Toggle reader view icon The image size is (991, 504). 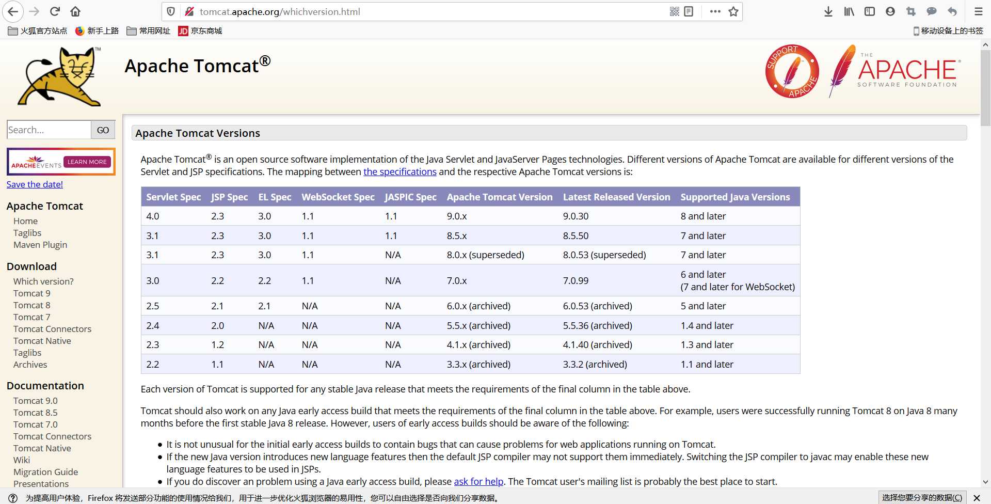click(x=689, y=11)
